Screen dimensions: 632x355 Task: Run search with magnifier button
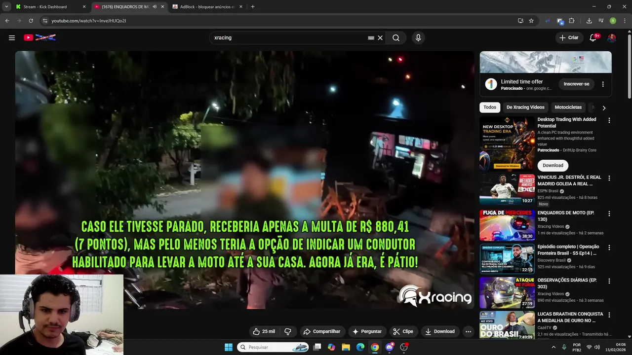pos(396,37)
